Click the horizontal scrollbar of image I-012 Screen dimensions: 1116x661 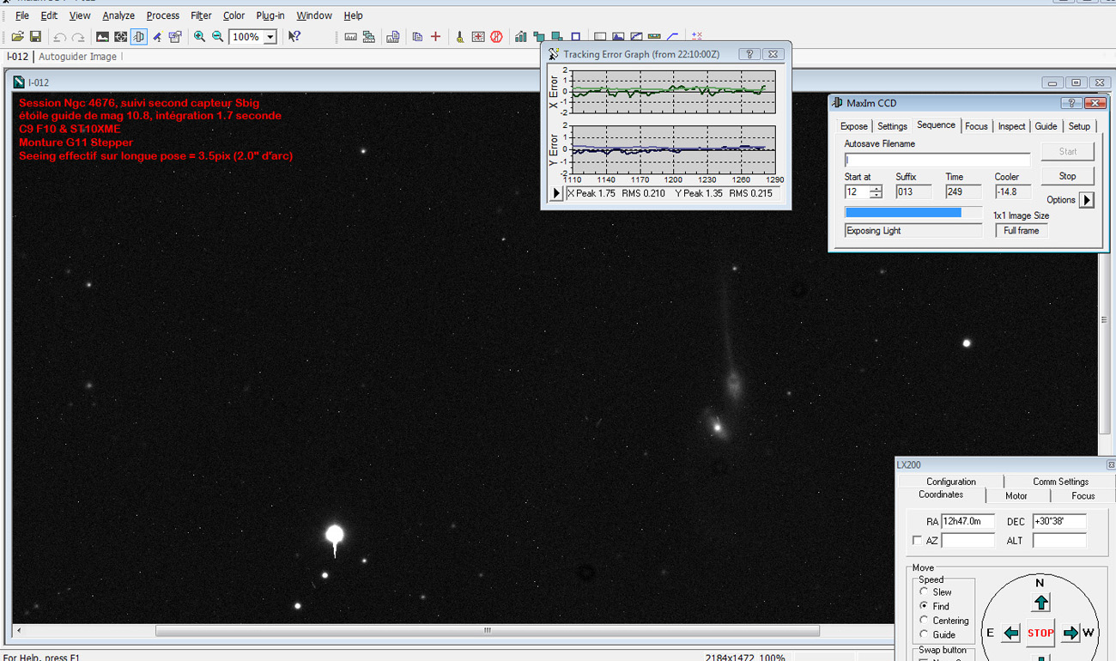point(487,631)
